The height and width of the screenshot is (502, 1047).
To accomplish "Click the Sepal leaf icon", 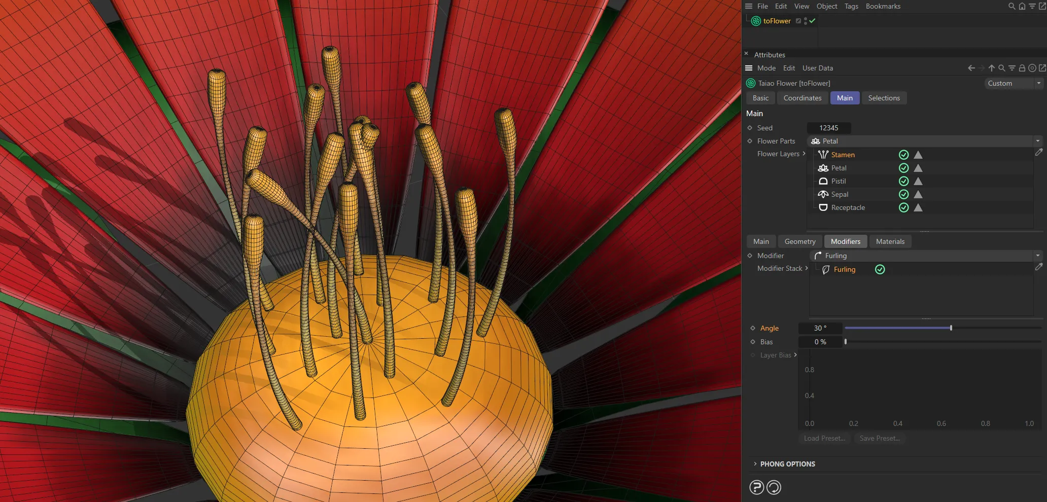I will (823, 194).
